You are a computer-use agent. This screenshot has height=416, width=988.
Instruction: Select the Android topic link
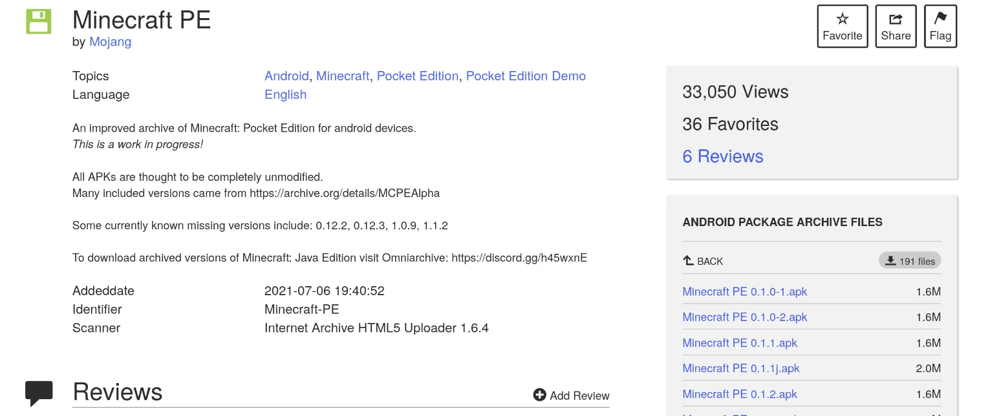(286, 76)
